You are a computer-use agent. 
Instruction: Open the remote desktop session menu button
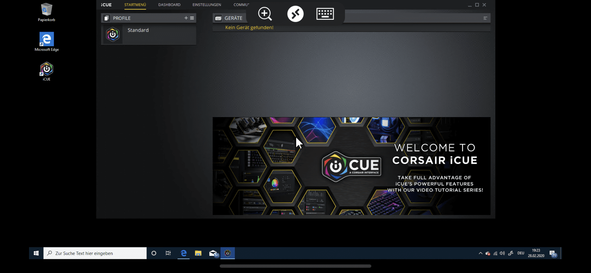[295, 14]
